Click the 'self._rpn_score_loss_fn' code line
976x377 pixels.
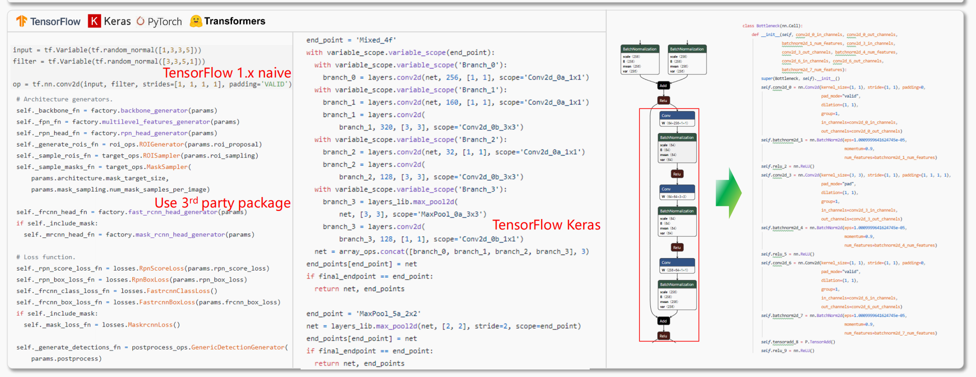coord(143,268)
